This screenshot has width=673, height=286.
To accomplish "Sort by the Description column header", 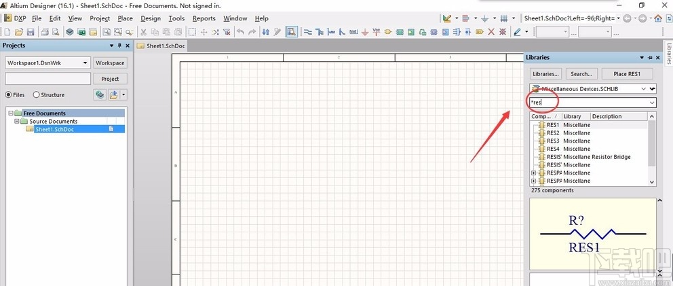I will point(619,116).
